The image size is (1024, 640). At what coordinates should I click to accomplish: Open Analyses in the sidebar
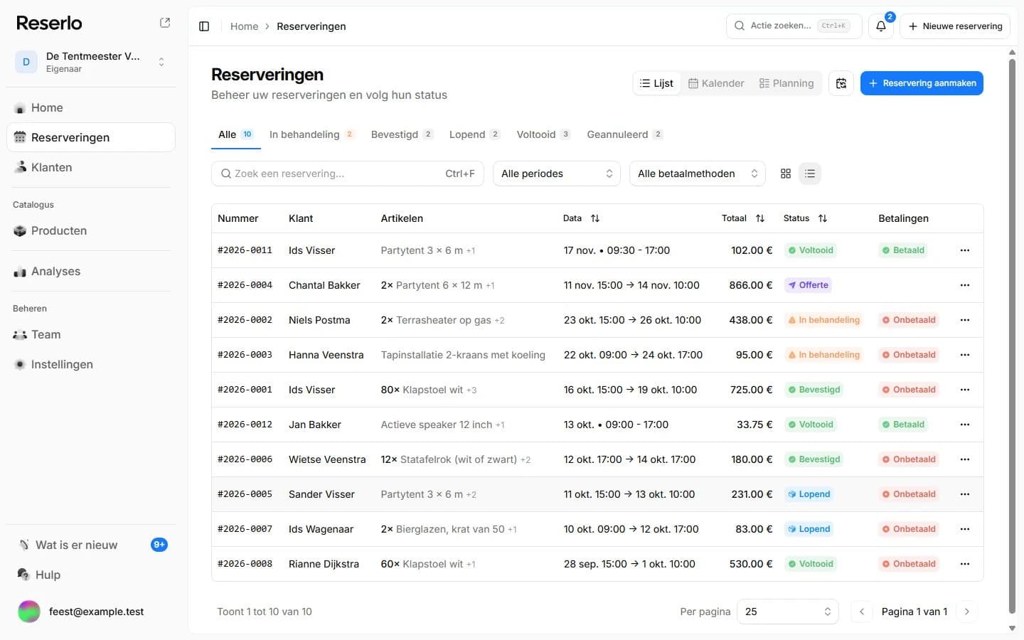(x=91, y=271)
